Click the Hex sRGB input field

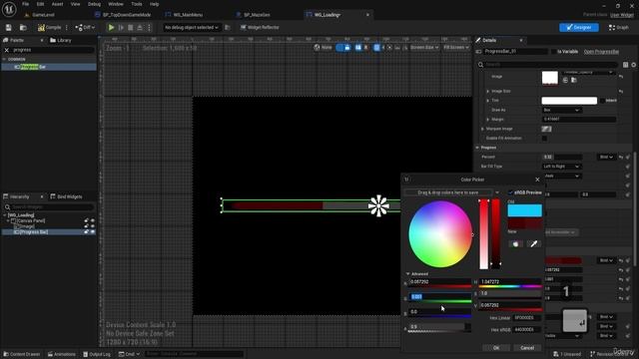coord(527,329)
